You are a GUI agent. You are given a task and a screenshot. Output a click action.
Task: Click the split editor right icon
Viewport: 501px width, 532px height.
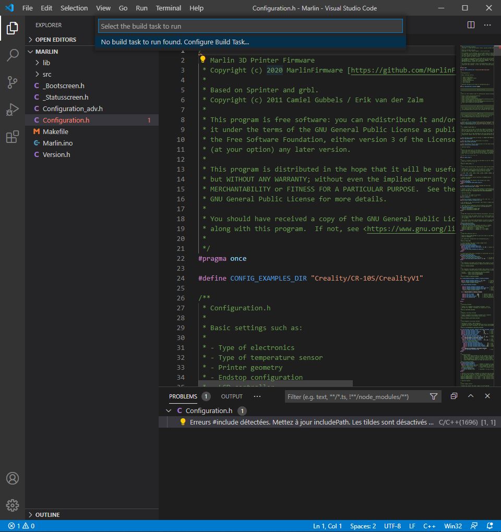471,25
